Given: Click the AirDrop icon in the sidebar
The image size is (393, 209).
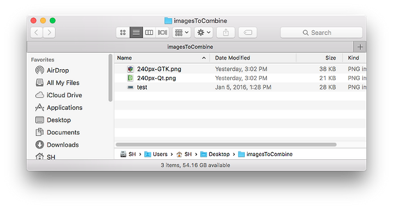Looking at the screenshot, I should pos(40,70).
